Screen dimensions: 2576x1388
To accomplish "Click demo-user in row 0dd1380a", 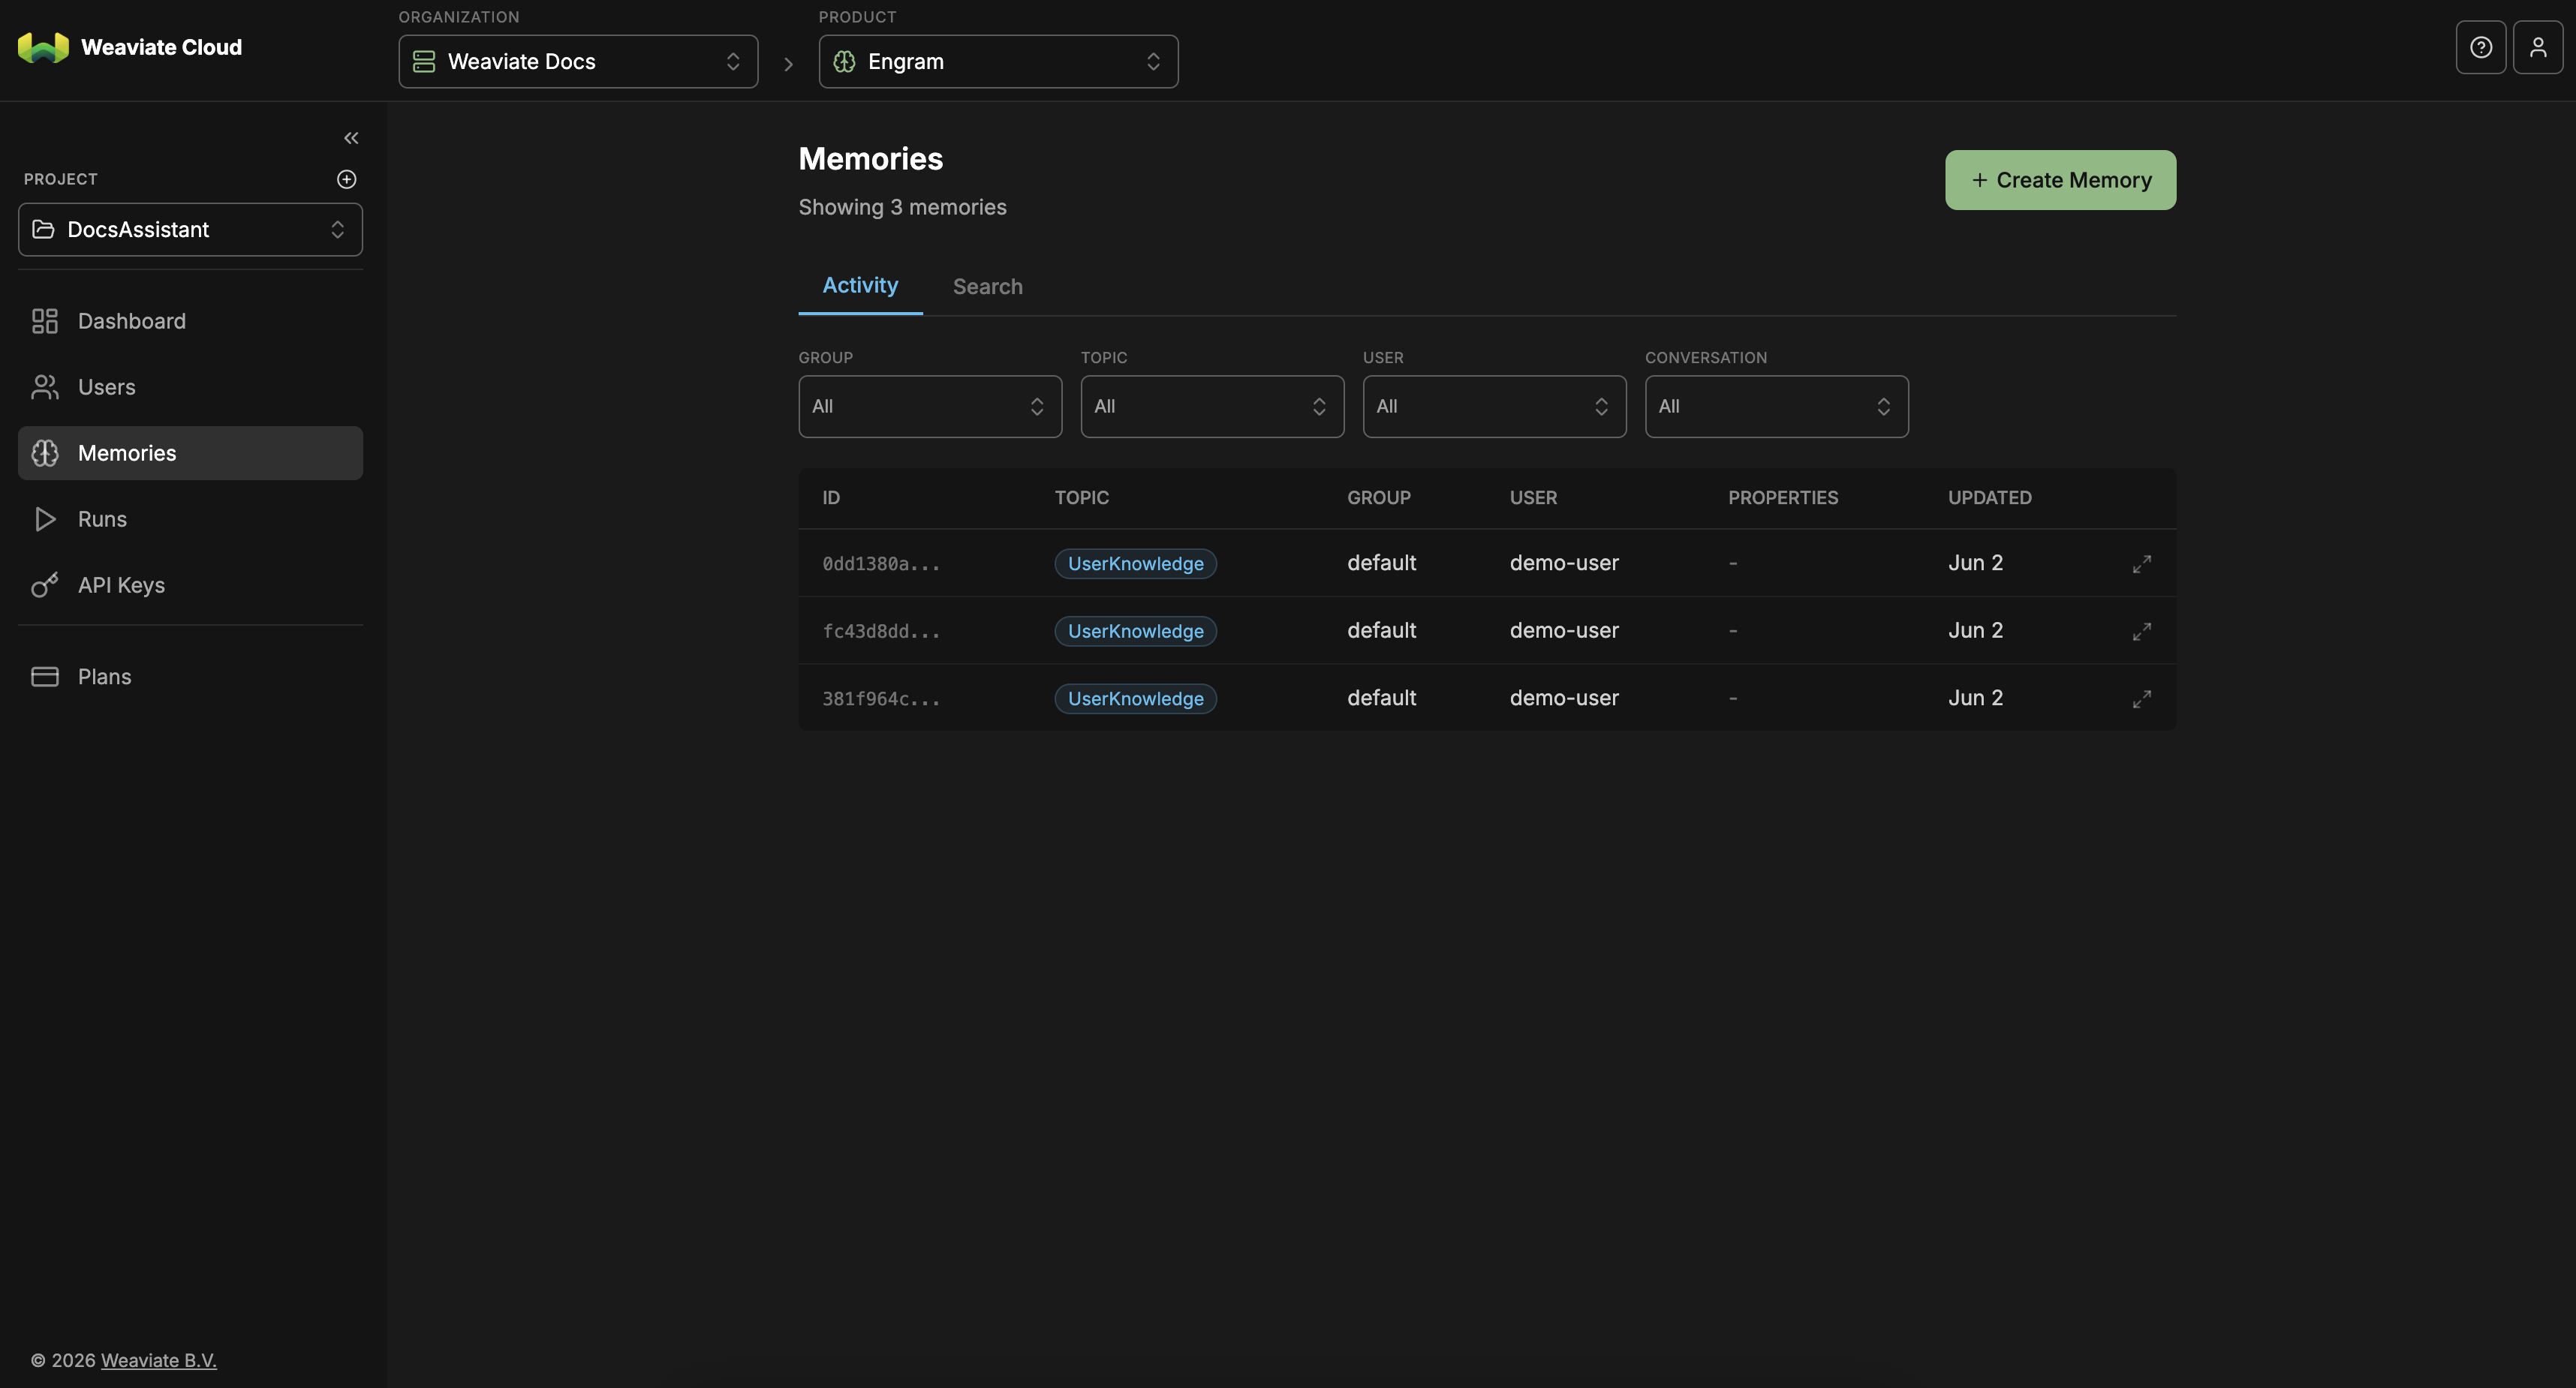I will (x=1564, y=563).
